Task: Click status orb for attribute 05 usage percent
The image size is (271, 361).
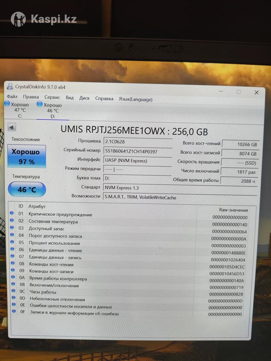Action: [12, 242]
